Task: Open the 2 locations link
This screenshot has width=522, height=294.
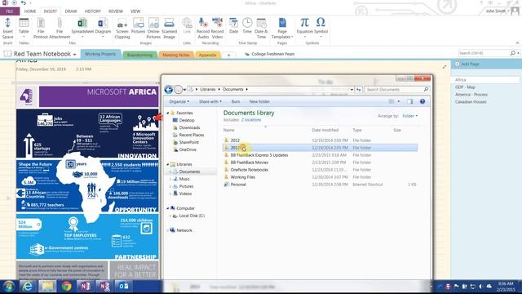Action: pyautogui.click(x=251, y=120)
